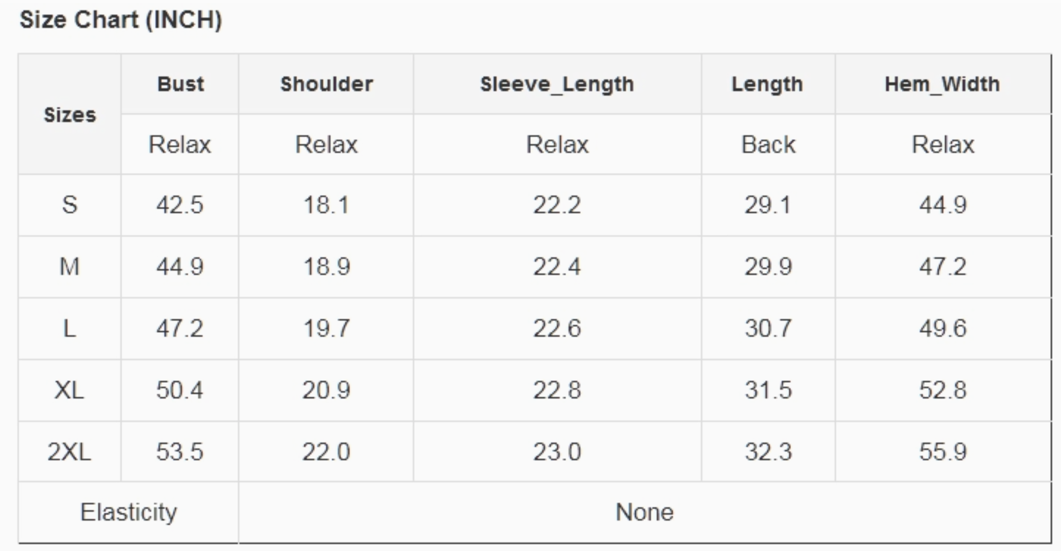
Task: Click the XL size row label
Action: tap(70, 390)
